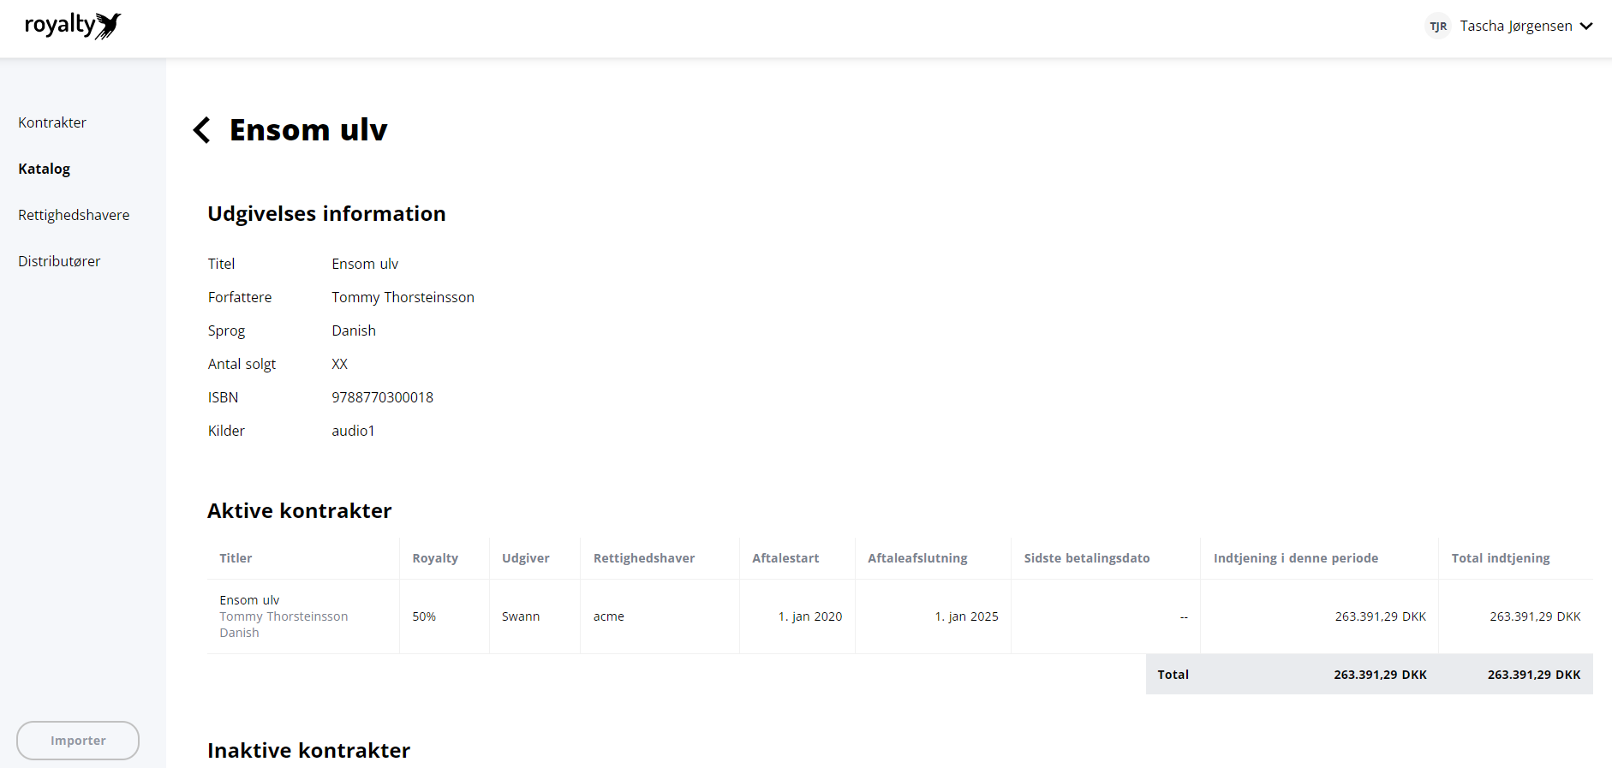Click the Danish language value
The height and width of the screenshot is (768, 1612).
pyautogui.click(x=354, y=330)
